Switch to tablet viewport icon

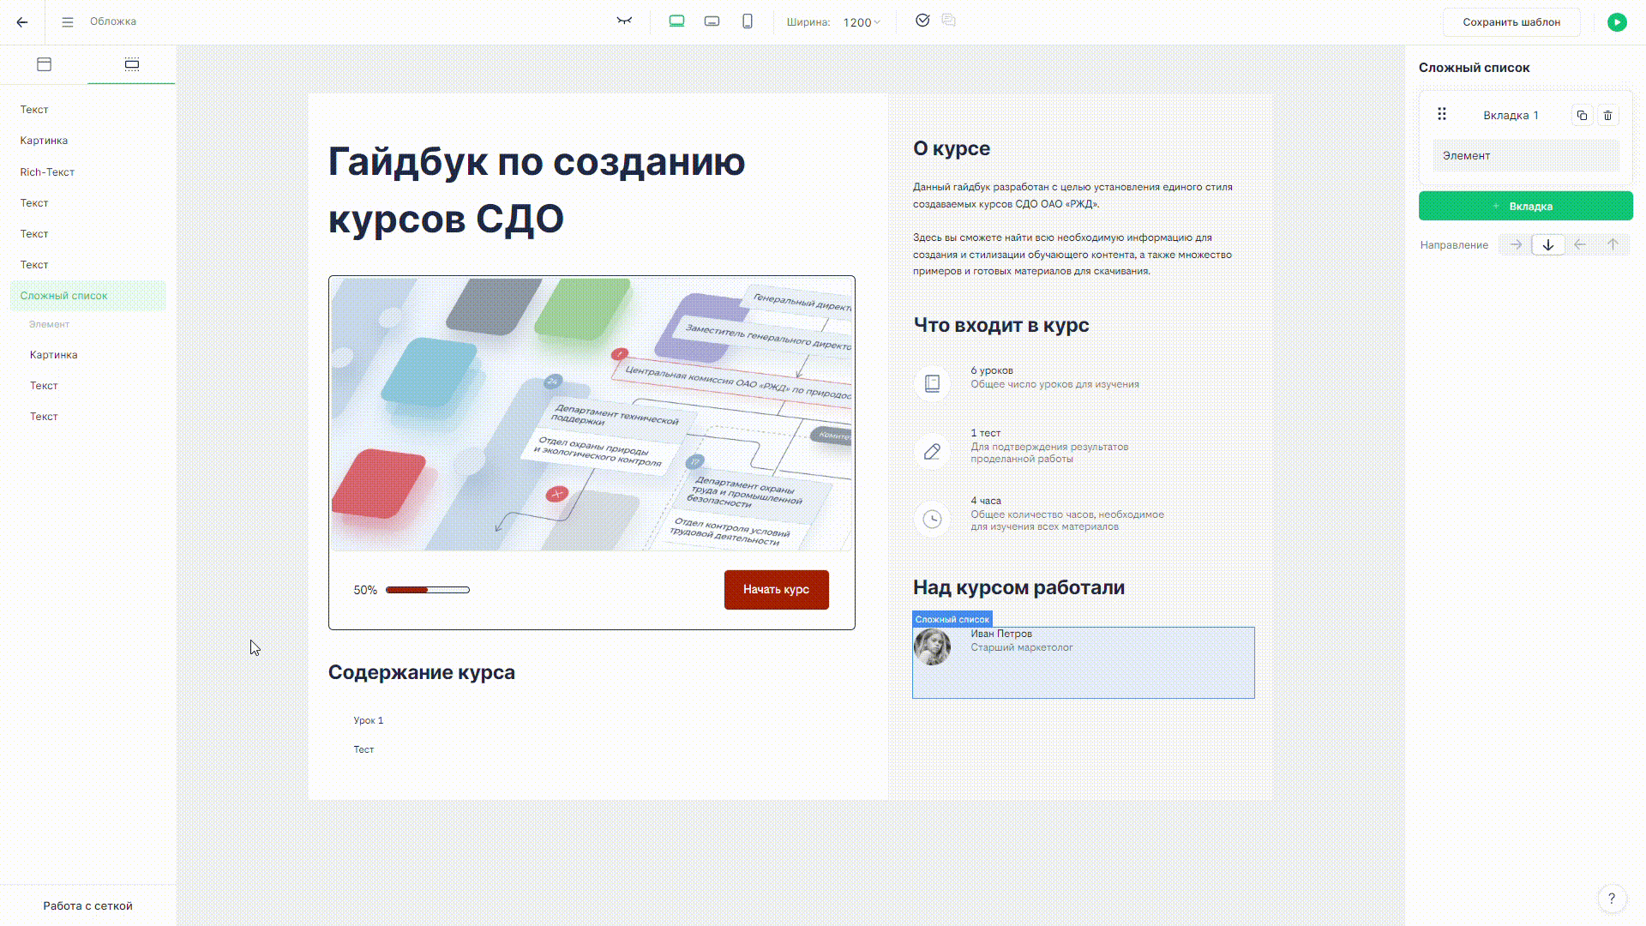[x=712, y=21]
